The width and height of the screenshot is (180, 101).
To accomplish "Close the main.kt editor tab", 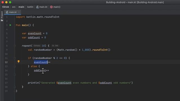I will click(19, 12).
